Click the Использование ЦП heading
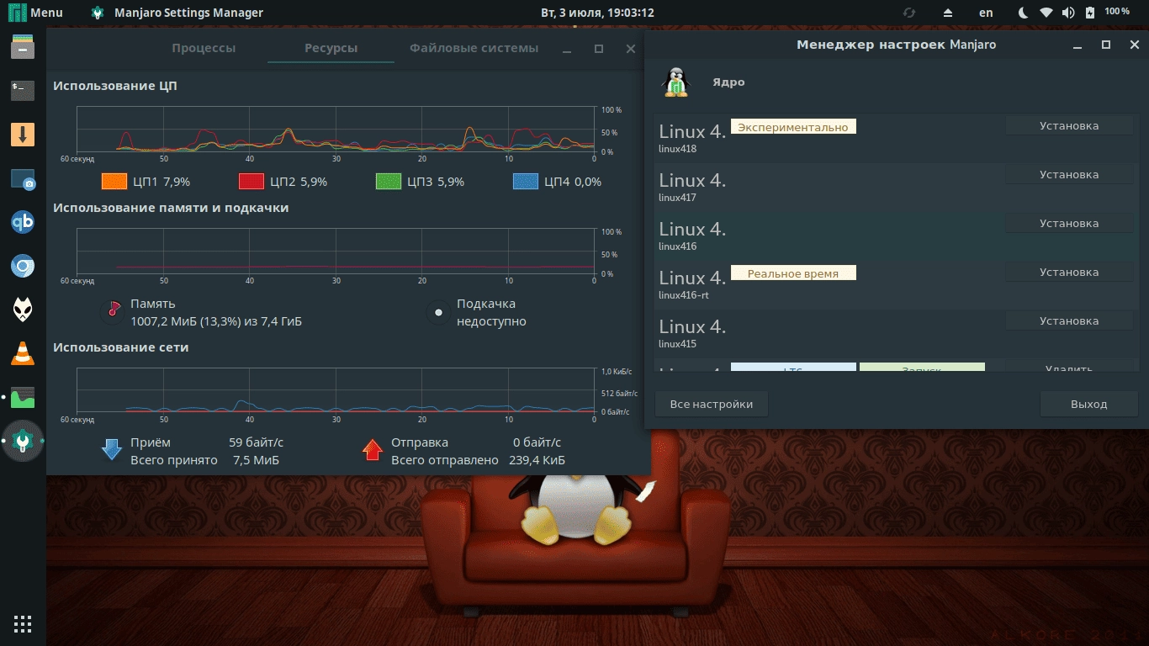 coord(115,86)
